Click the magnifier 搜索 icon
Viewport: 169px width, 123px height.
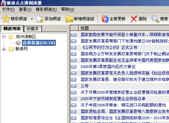click(155, 19)
